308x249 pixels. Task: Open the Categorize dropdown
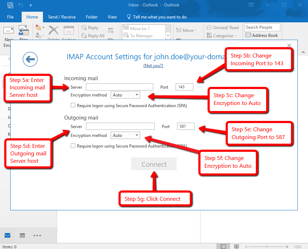221,36
